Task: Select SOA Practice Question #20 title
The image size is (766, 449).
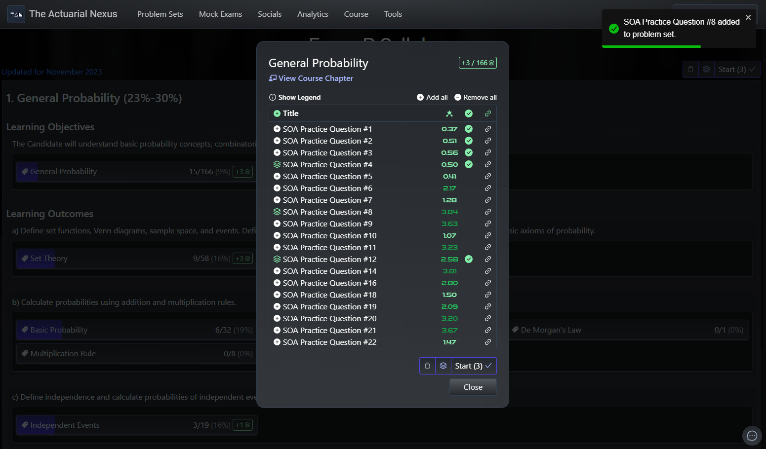Action: tap(329, 318)
